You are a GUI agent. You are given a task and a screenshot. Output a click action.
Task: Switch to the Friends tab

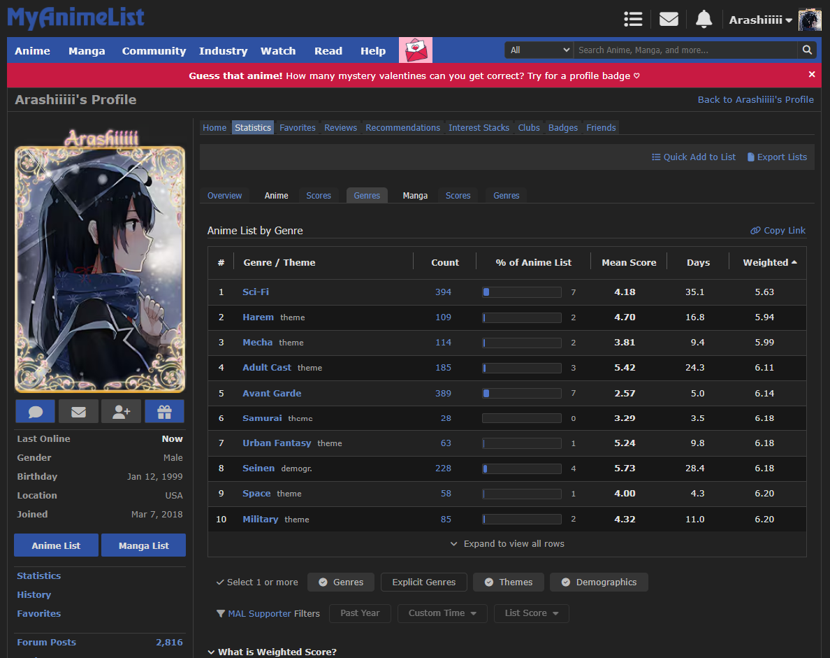pyautogui.click(x=601, y=128)
